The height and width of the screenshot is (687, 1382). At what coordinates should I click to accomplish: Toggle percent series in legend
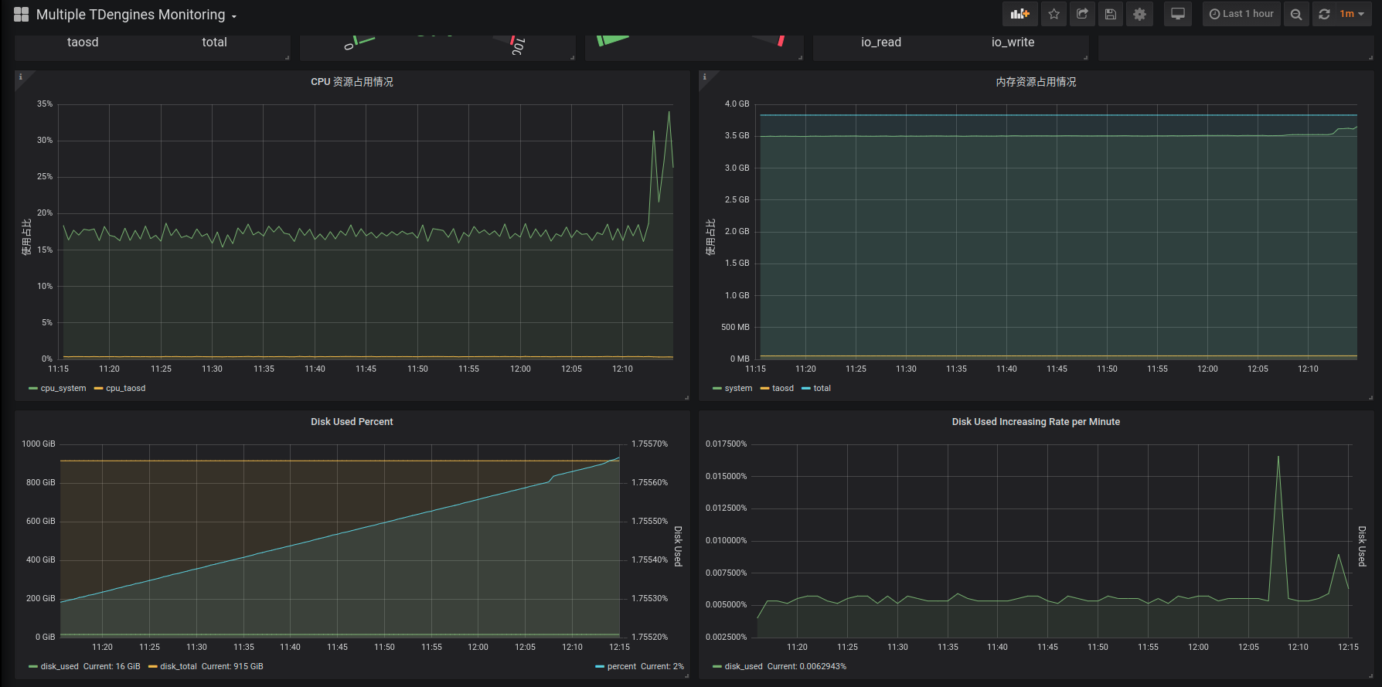tap(622, 667)
